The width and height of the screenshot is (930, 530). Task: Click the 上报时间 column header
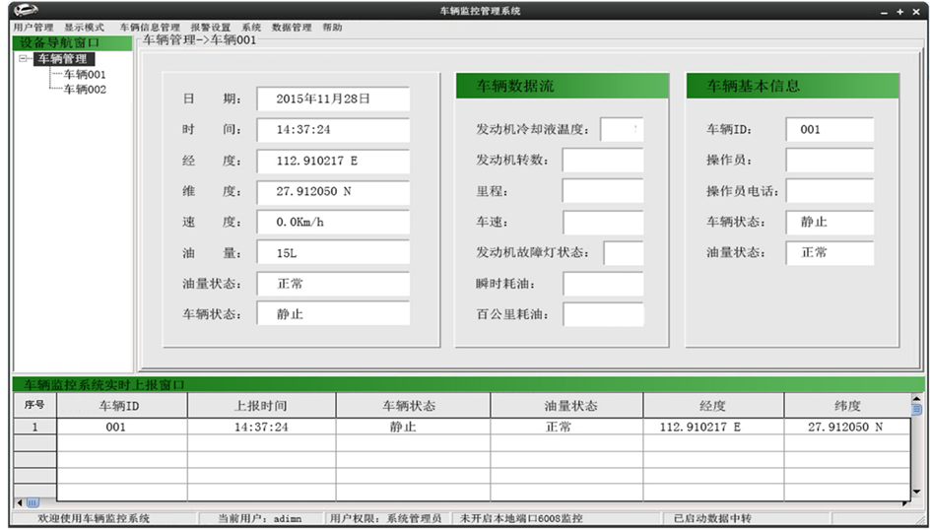[261, 406]
